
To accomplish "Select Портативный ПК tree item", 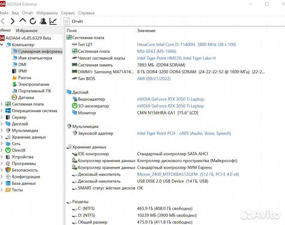I will pos(35,91).
